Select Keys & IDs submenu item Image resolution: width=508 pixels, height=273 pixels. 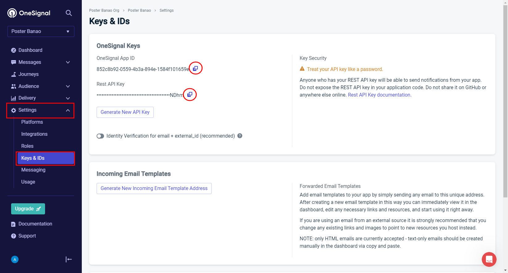46,158
